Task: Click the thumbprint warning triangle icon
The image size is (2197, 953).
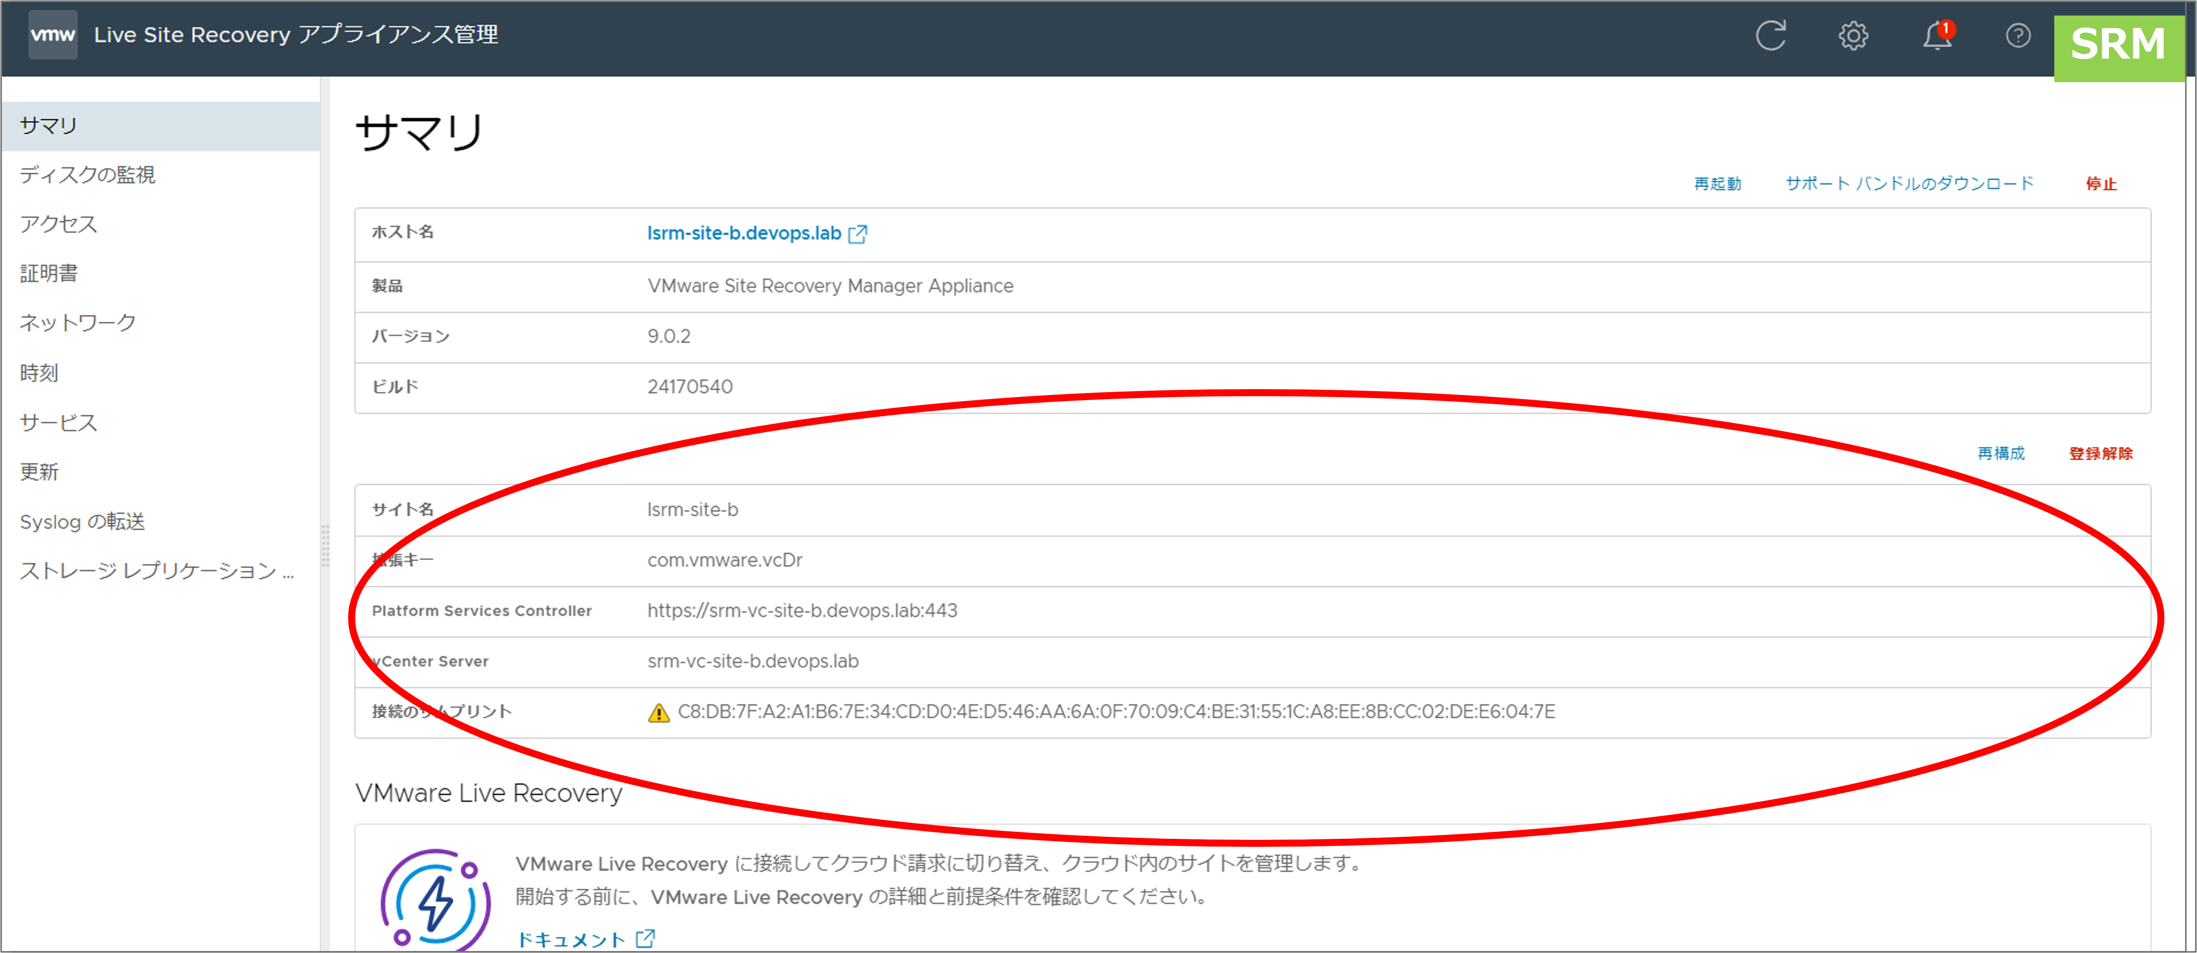Action: [x=659, y=713]
